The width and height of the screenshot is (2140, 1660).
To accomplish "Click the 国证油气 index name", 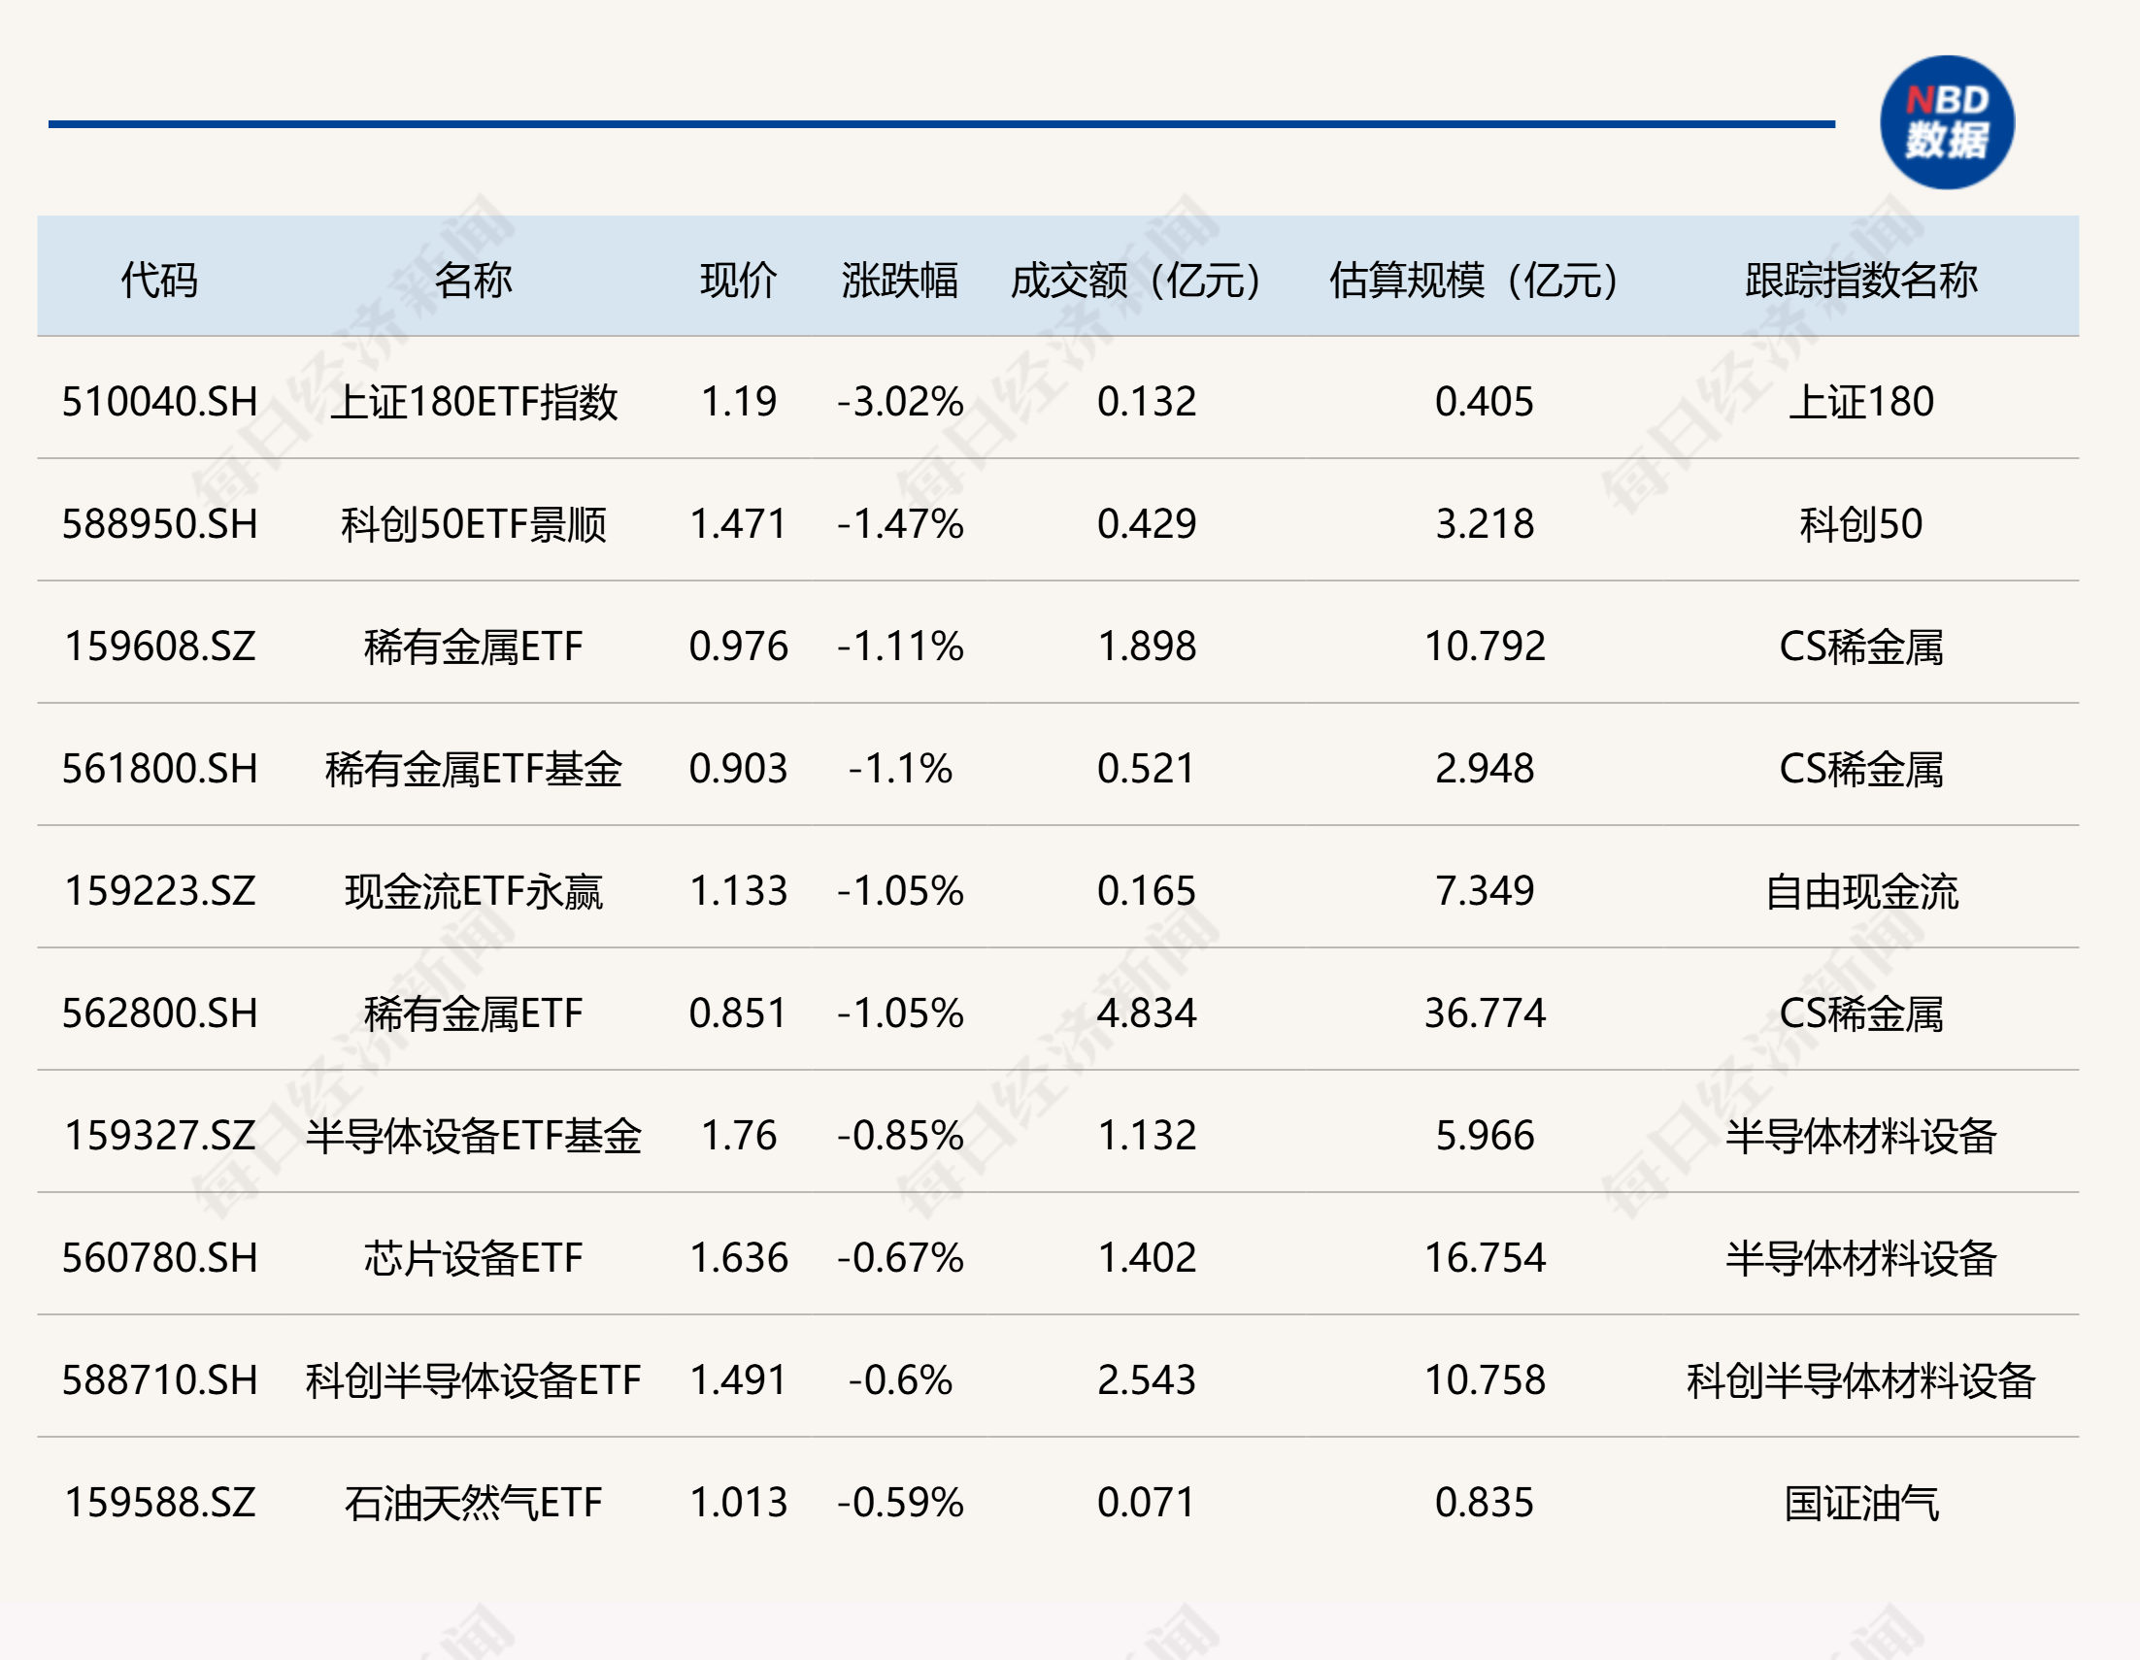I will 1860,1502.
